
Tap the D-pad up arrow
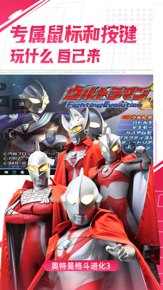50,137
